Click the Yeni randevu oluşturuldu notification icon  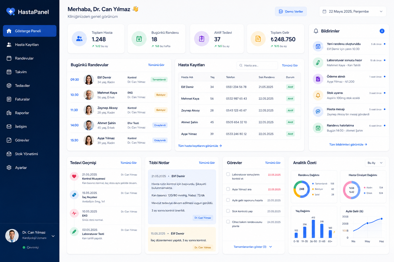tap(318, 46)
